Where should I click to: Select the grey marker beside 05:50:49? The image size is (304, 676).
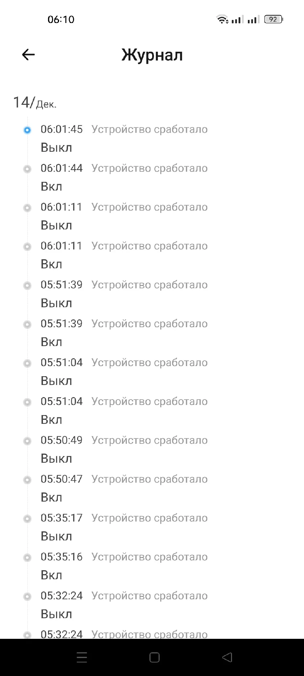27,441
